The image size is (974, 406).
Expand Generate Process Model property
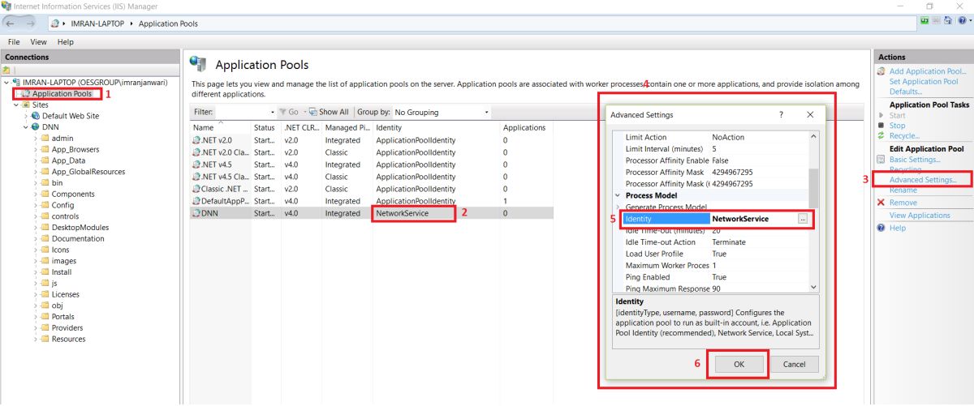(x=618, y=207)
